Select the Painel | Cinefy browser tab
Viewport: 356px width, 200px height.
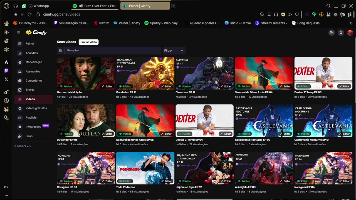point(145,6)
